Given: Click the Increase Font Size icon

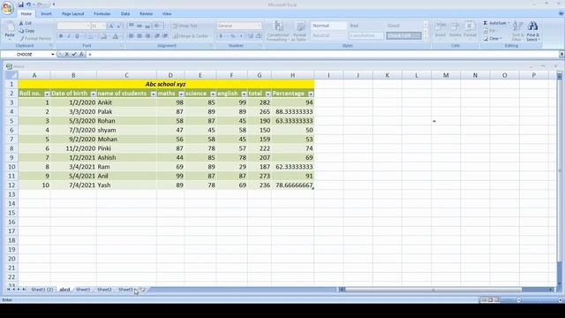Looking at the screenshot, I should tap(111, 26).
